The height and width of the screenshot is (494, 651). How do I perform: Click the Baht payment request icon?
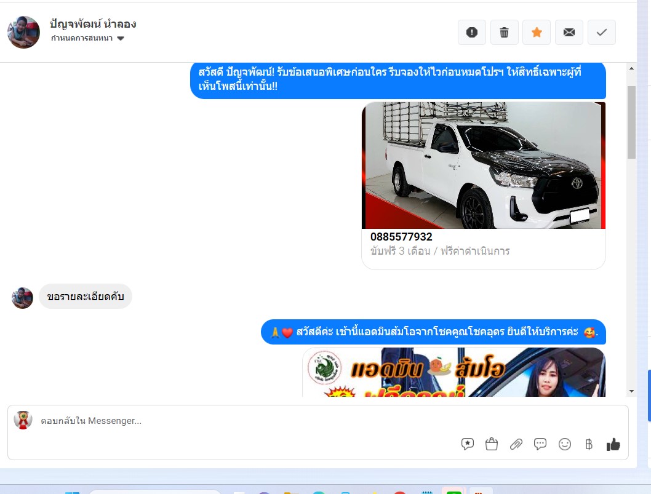point(589,444)
